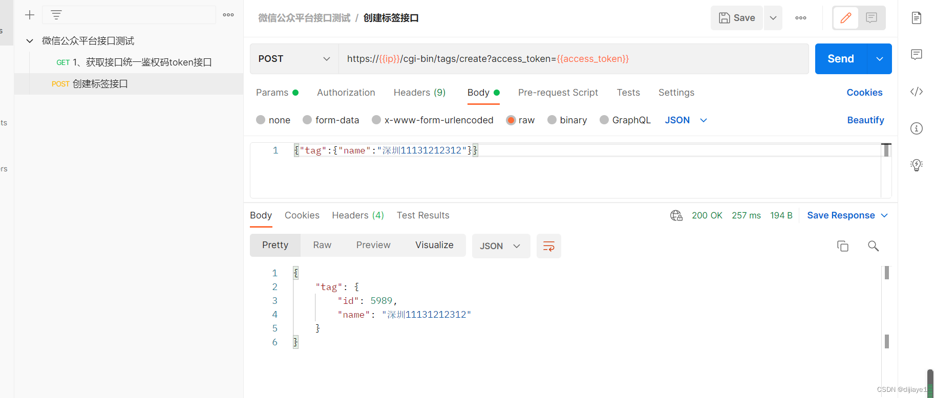Viewport: 935px width, 398px height.
Task: Switch to comment mode icon
Action: 872,18
